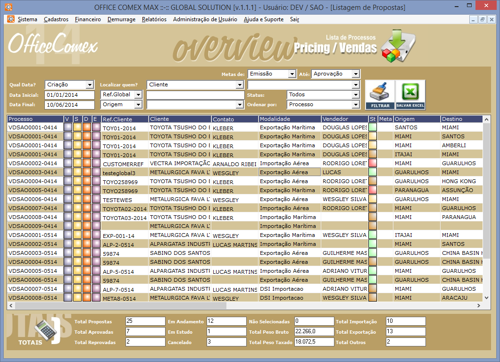Click the Salvar Excel icon button
500x362 pixels.
(x=410, y=94)
